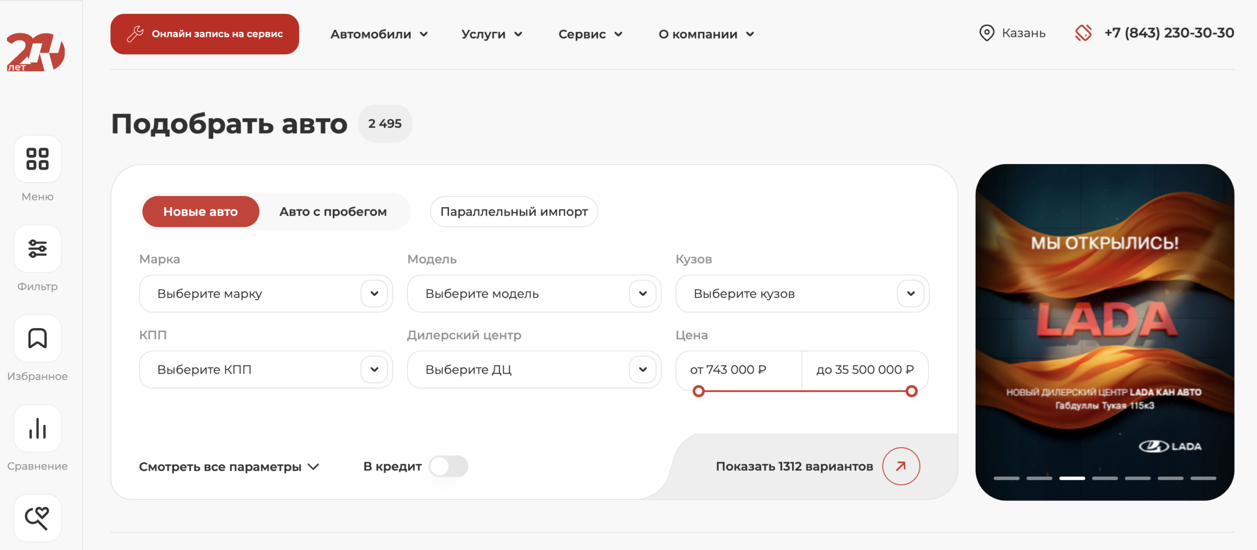Open the Выберите модель dropdown
1257x550 pixels.
[x=534, y=294]
